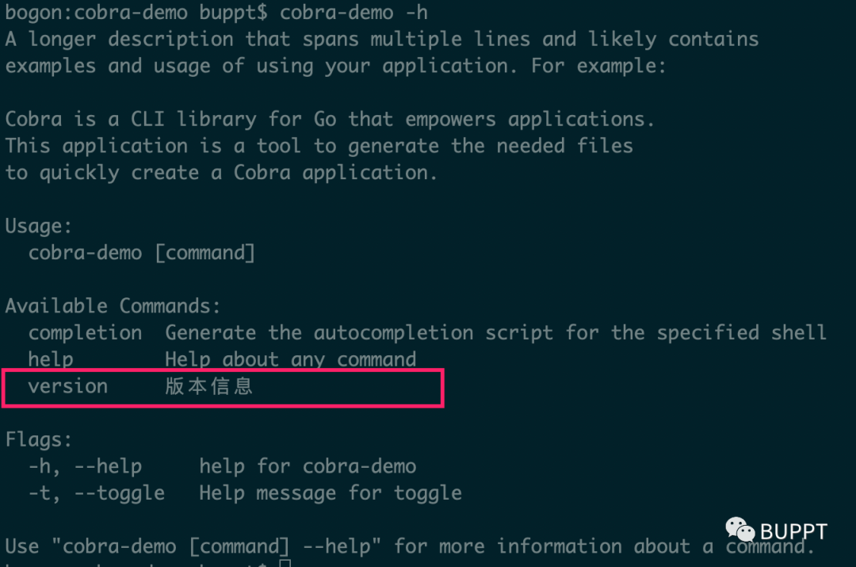Click the '-t, --toggle' flag
Viewport: 856px width, 567px height.
tap(97, 493)
